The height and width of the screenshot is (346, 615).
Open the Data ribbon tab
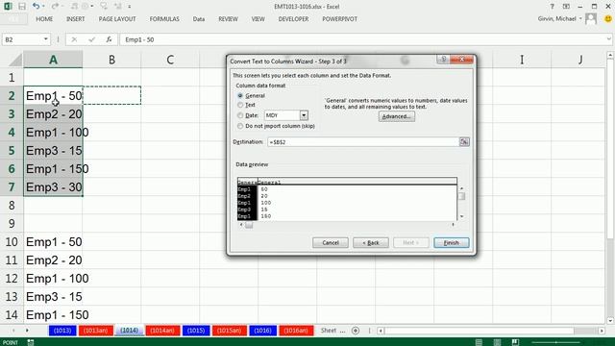(199, 19)
